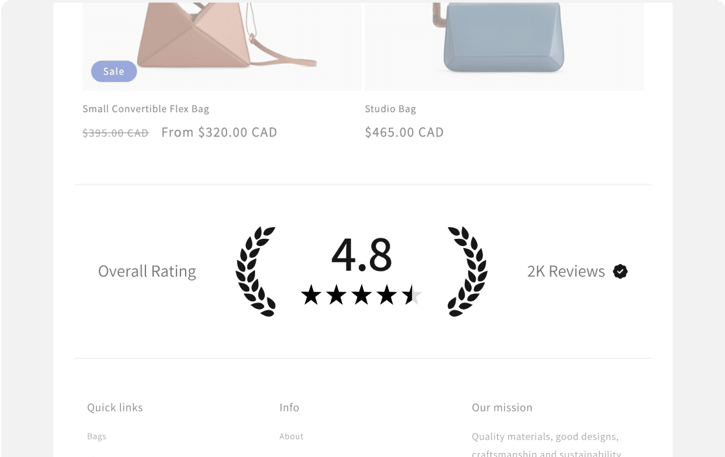Open the Studio Bag product link
Viewport: 725px width, 457px height.
pos(390,108)
